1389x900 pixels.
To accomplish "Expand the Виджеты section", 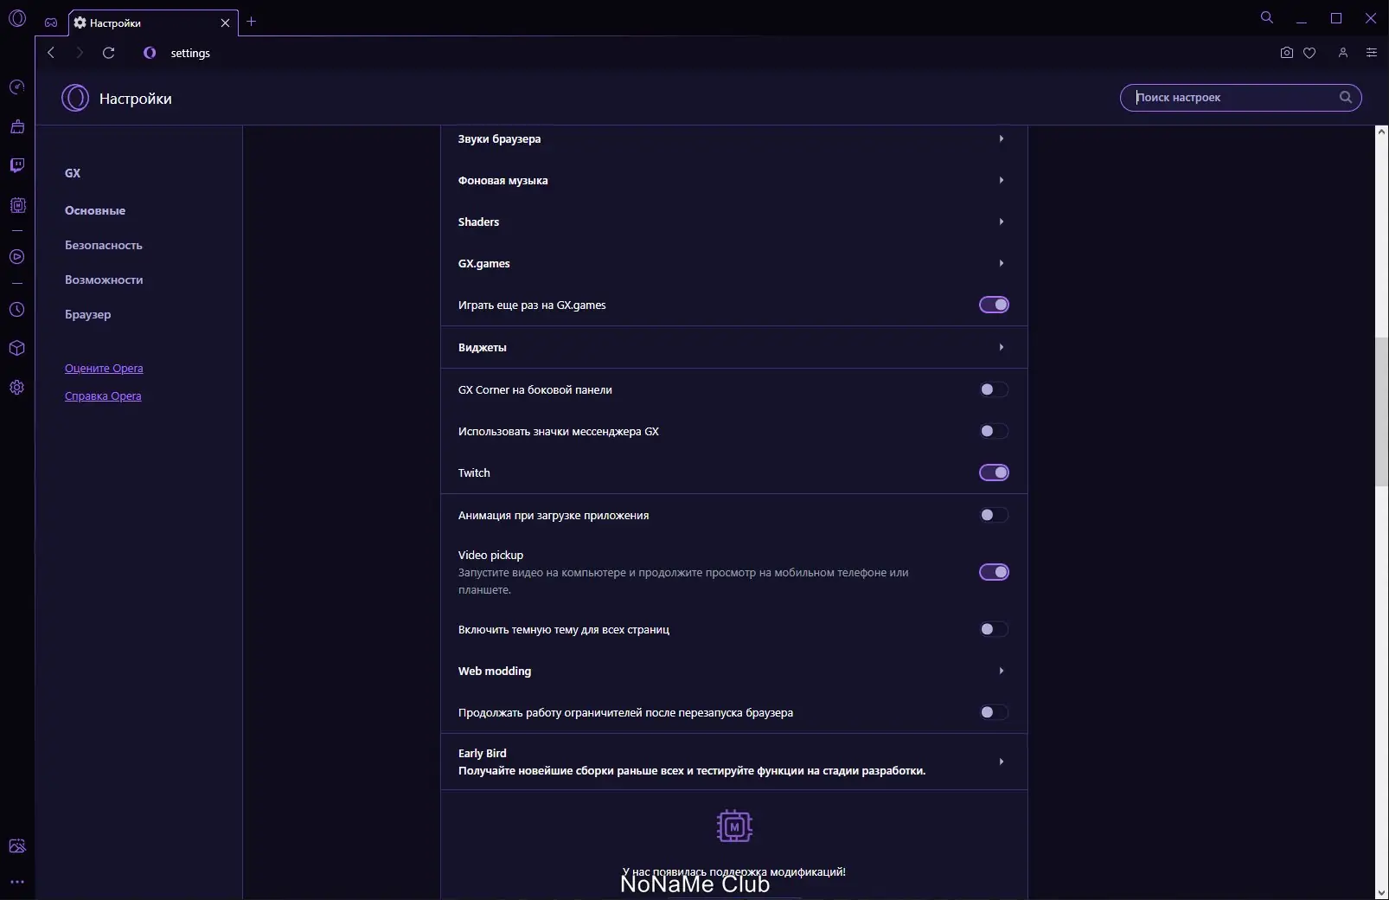I will (x=733, y=347).
